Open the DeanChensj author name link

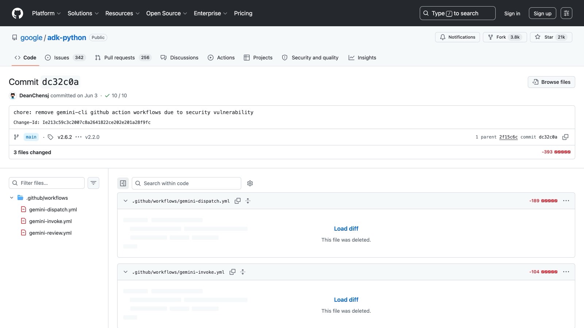coord(34,95)
